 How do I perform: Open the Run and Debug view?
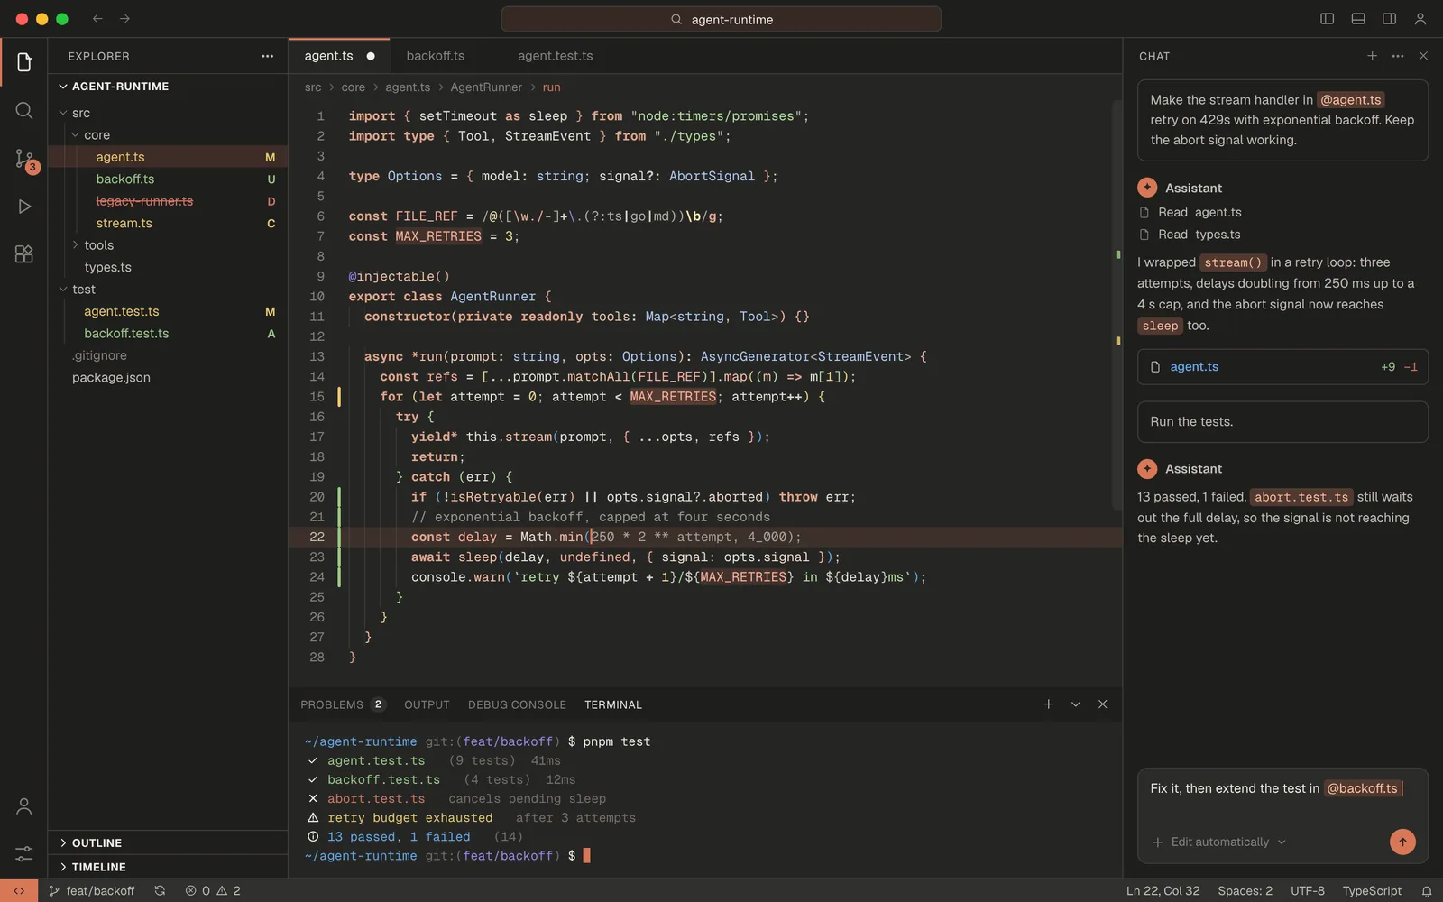(24, 207)
